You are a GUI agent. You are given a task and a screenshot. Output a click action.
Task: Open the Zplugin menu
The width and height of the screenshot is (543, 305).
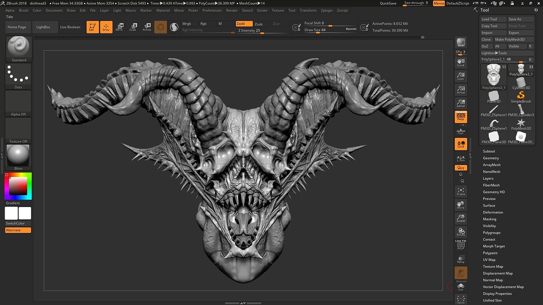(x=326, y=10)
